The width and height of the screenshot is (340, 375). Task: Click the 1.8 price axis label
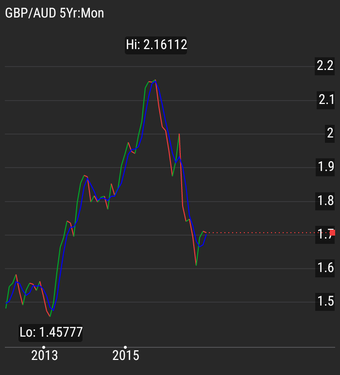coord(325,202)
